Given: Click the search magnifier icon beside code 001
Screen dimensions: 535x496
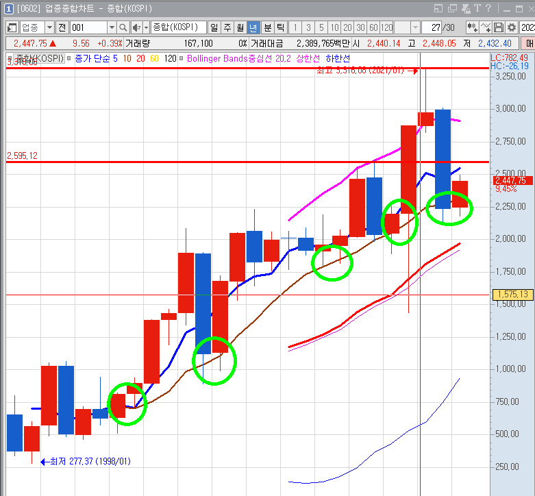Looking at the screenshot, I should tap(123, 27).
